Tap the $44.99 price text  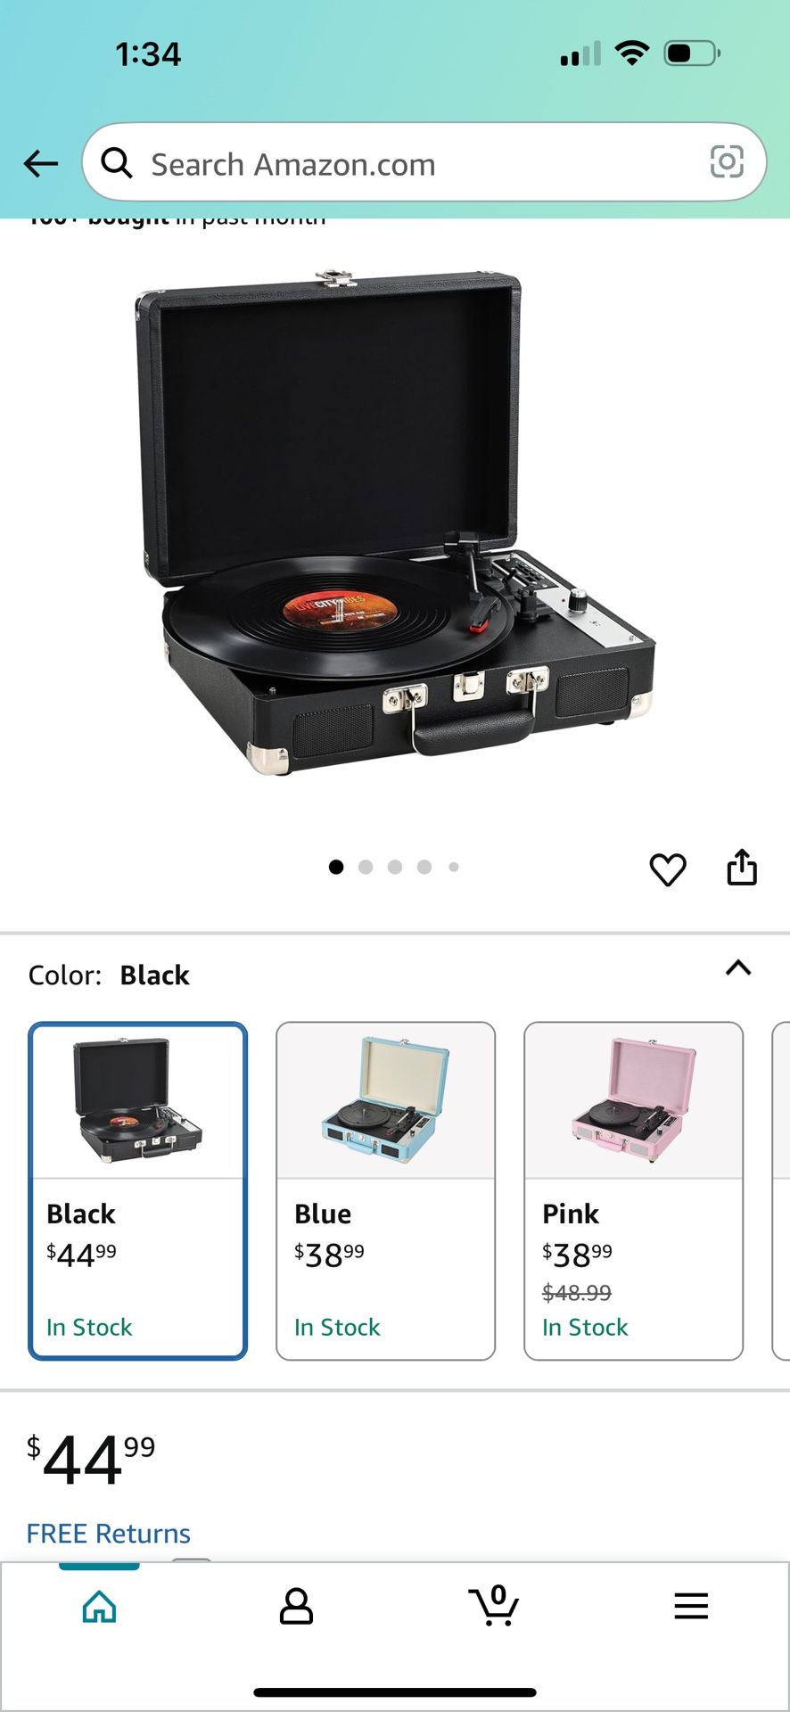tap(91, 1460)
